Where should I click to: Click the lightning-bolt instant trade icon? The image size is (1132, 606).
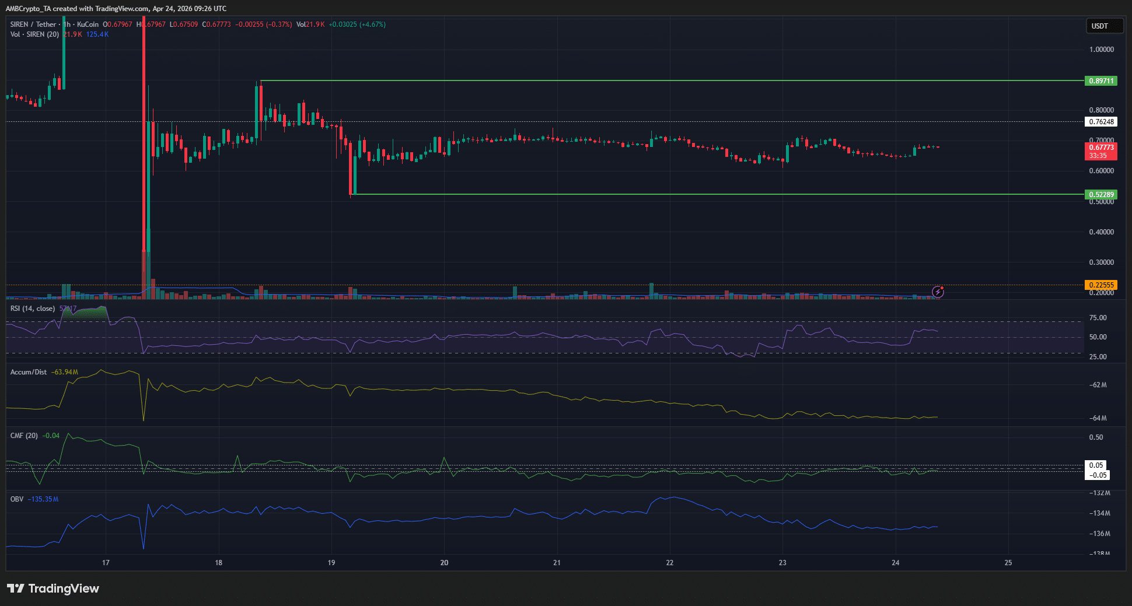pyautogui.click(x=938, y=292)
